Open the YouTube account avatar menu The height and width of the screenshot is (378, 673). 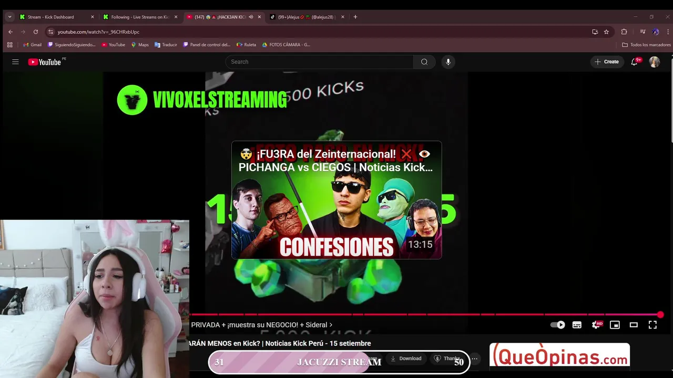coord(655,62)
